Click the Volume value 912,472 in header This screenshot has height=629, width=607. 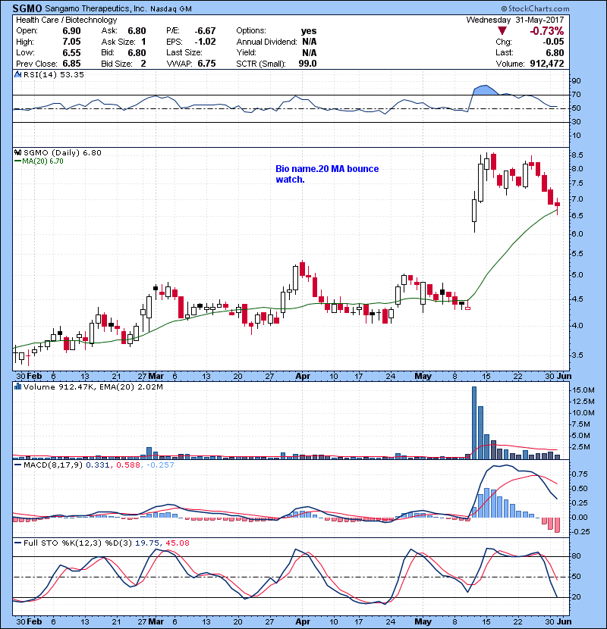[x=547, y=64]
